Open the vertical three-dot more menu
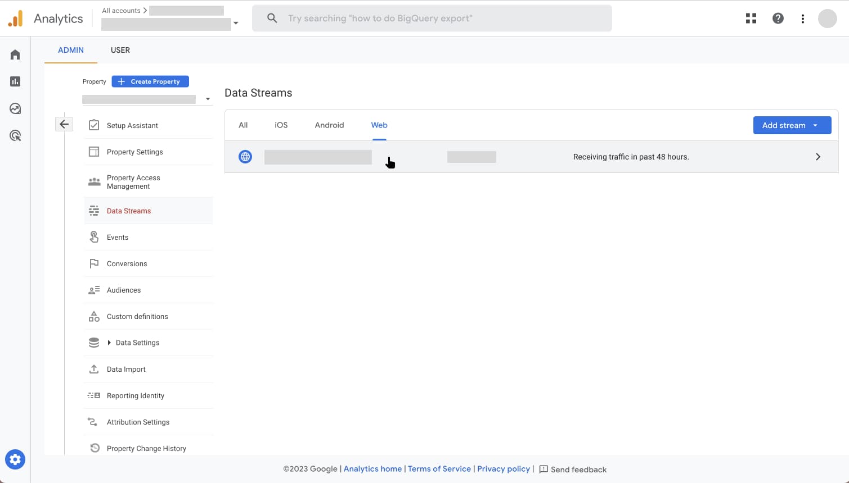Viewport: 849px width, 483px height. pyautogui.click(x=803, y=19)
